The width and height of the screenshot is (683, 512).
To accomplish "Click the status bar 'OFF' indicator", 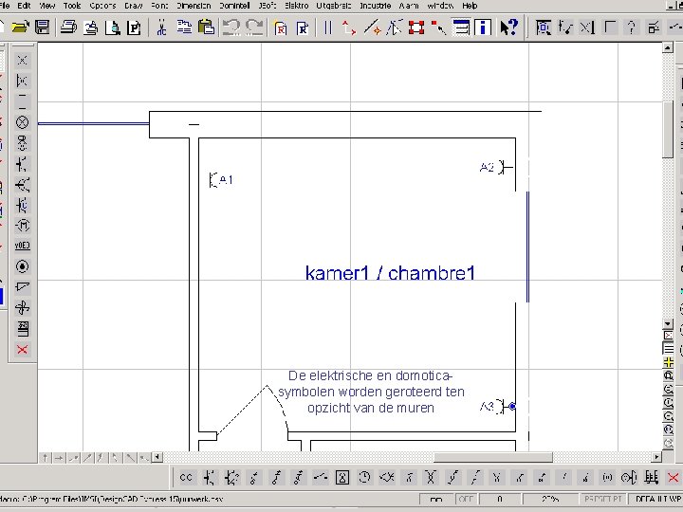I will pos(466,499).
